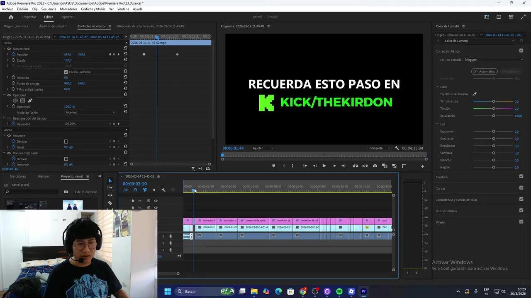Viewport: 531px width, 298px height.
Task: Collapse the Color section in Lumetri
Action: tap(437, 87)
